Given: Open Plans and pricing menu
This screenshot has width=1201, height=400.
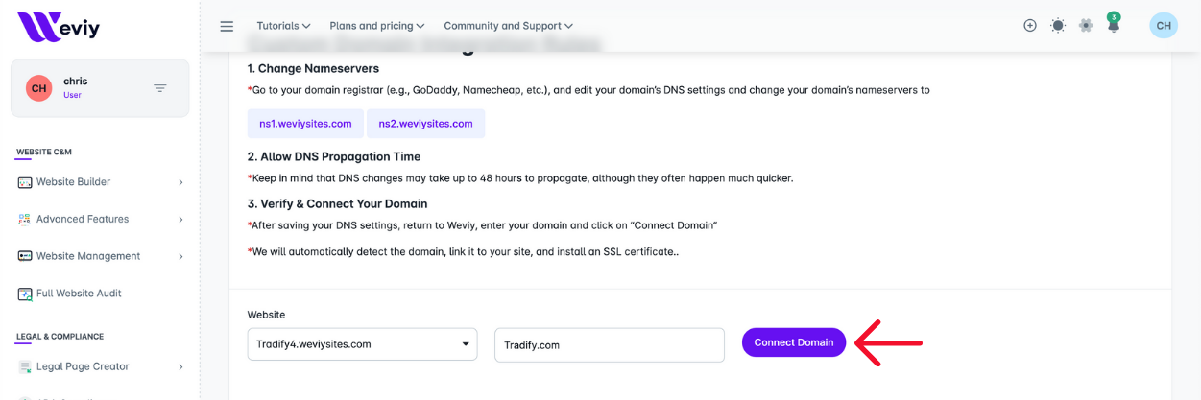Looking at the screenshot, I should [x=376, y=26].
